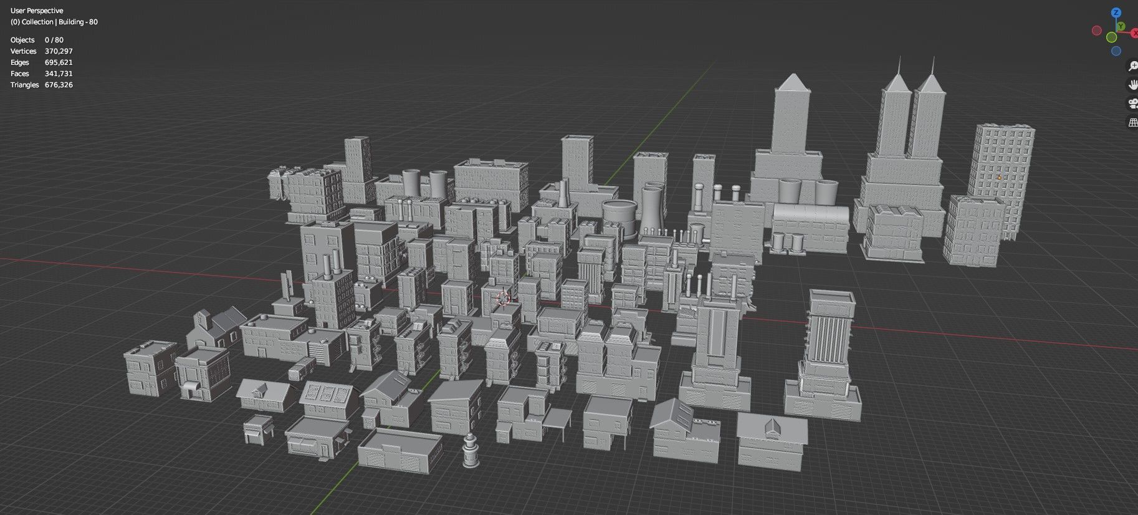Toggle perspective/orthographic grid icon
Screen dimensions: 1138x515
tap(1133, 122)
